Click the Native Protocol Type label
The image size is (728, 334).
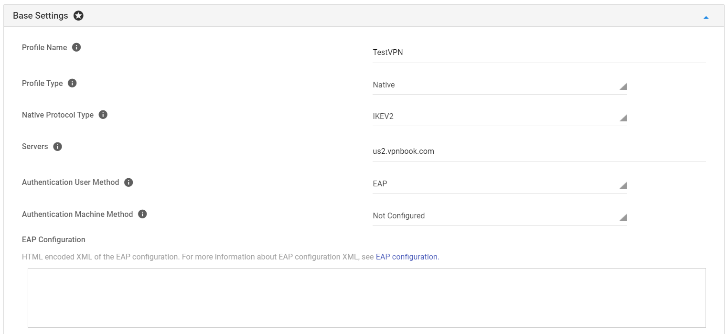pyautogui.click(x=58, y=115)
